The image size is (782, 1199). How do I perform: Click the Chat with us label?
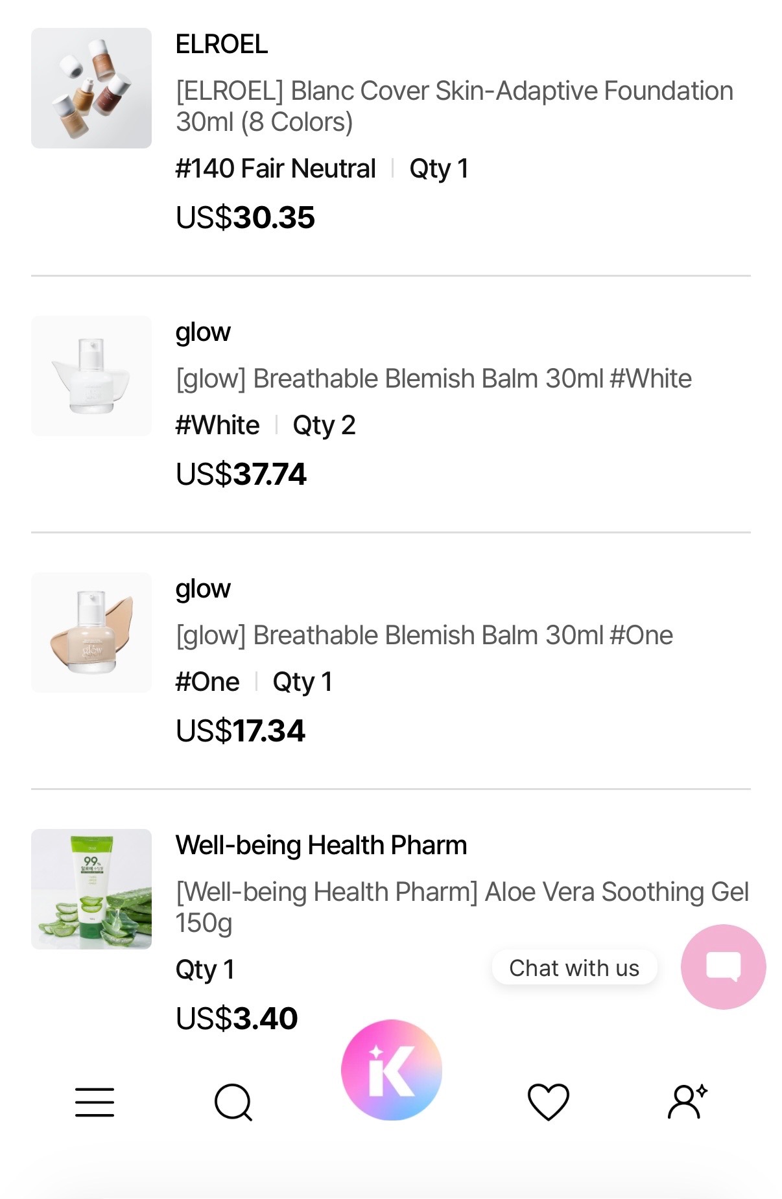[x=575, y=968]
